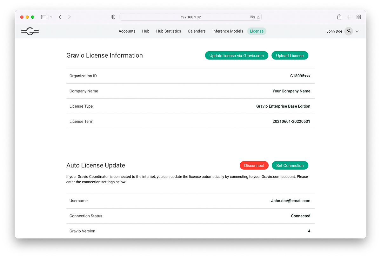Image resolution: width=381 pixels, height=258 pixels.
Task: Toggle the Safari sidebar icon
Action: pyautogui.click(x=43, y=17)
